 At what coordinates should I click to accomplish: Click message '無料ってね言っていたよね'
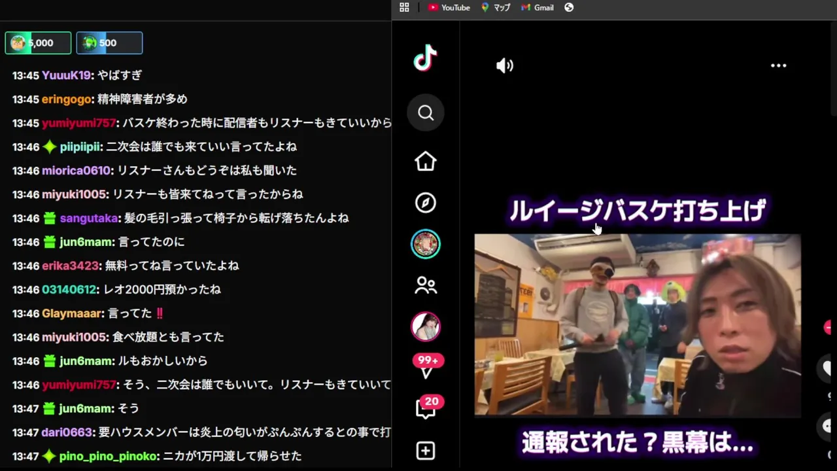(172, 266)
